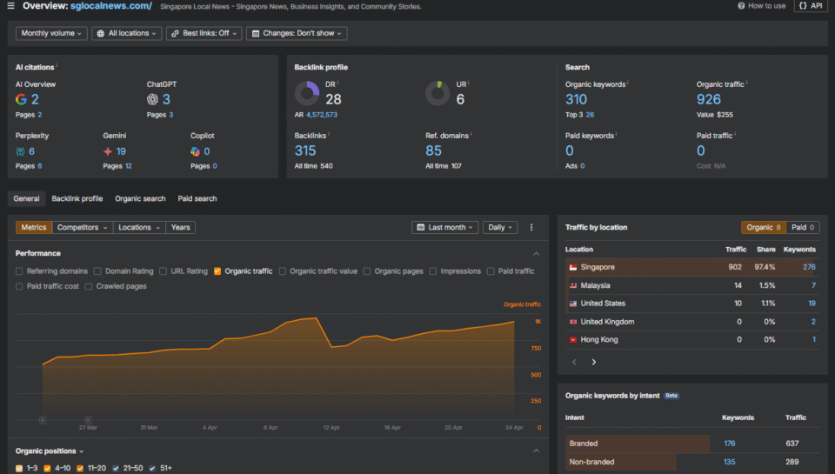Click the Gemini star icon

click(x=108, y=152)
